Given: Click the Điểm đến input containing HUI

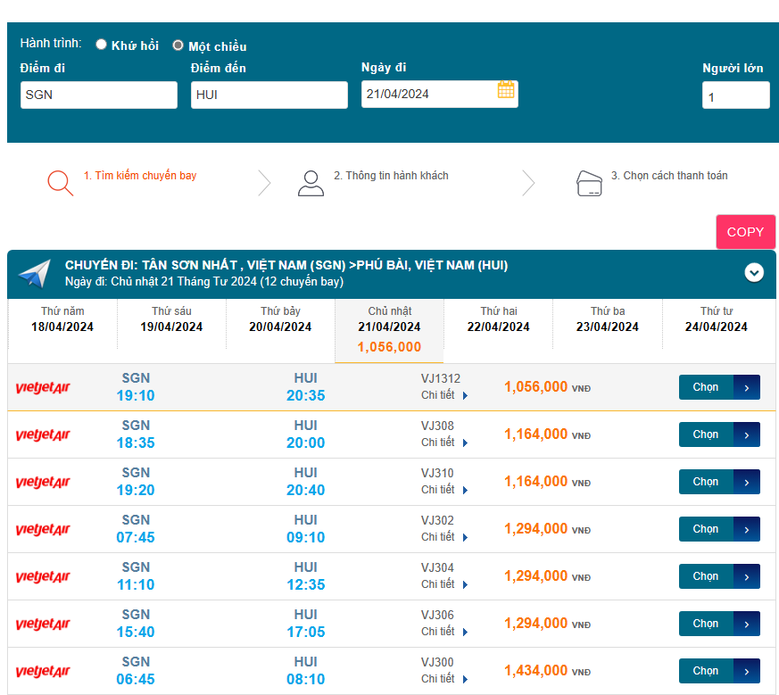Looking at the screenshot, I should (269, 95).
